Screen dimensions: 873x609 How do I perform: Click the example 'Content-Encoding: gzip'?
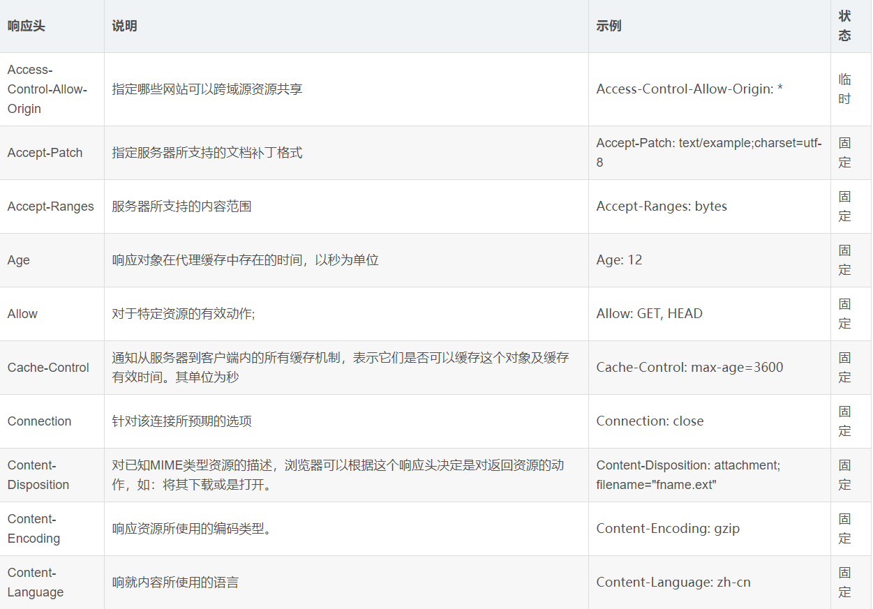coord(667,529)
